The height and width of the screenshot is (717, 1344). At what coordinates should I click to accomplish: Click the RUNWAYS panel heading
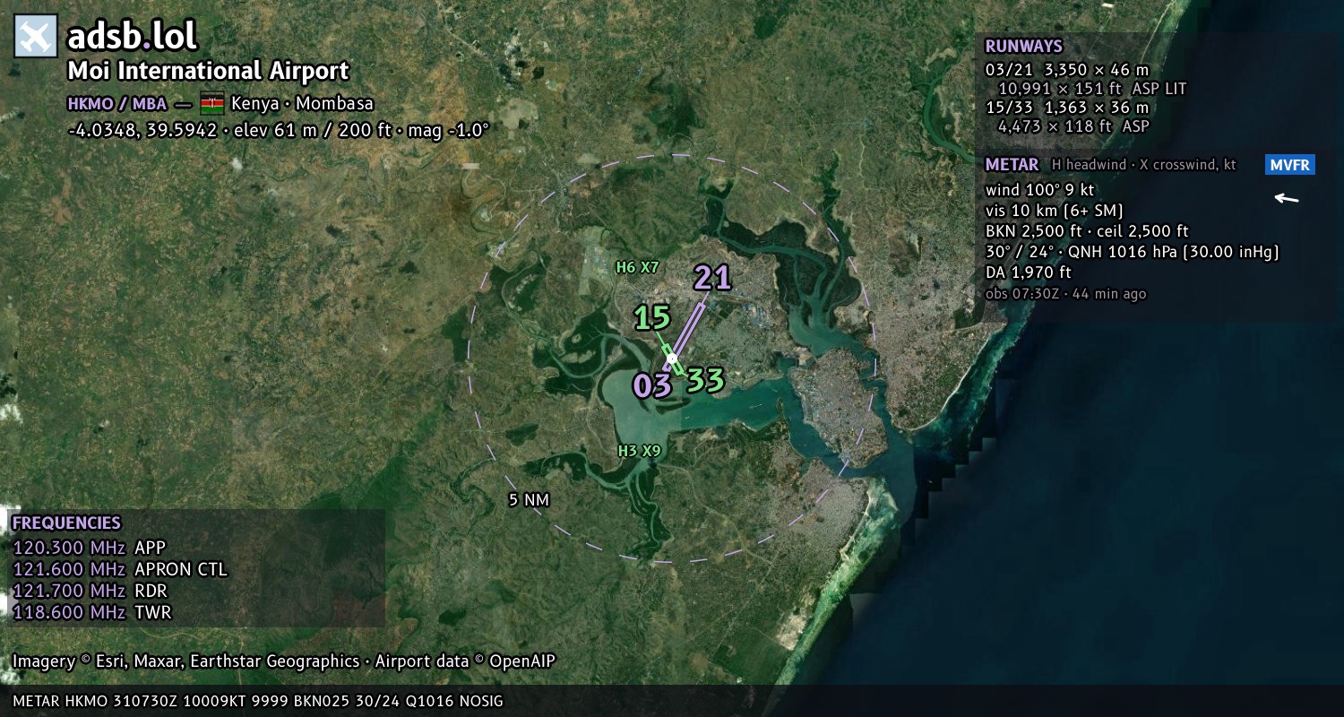click(1023, 47)
